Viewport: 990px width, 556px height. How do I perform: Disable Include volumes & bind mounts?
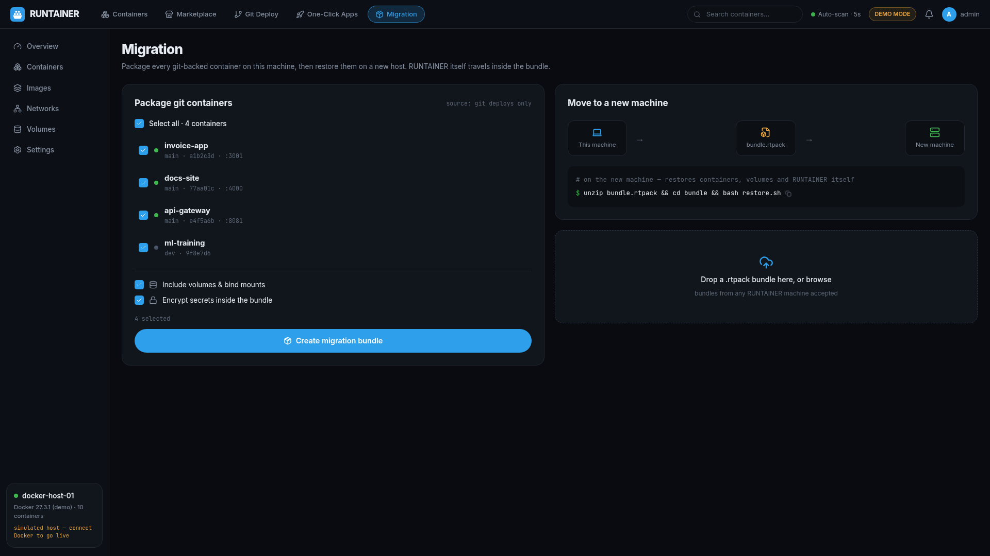click(x=139, y=285)
